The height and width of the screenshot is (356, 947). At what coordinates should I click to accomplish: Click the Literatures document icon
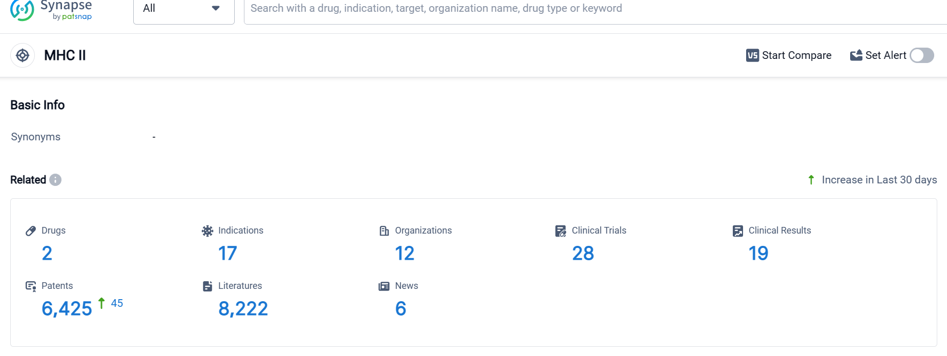pos(208,286)
